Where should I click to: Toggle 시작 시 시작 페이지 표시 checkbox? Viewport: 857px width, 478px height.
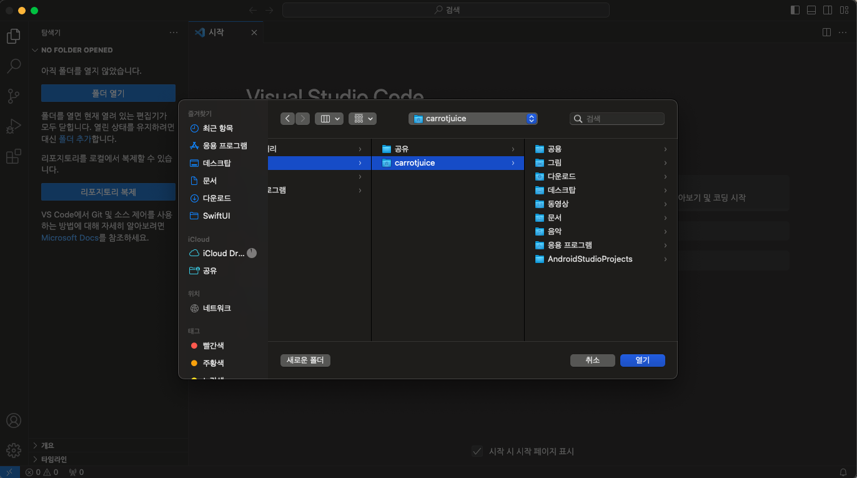coord(477,451)
